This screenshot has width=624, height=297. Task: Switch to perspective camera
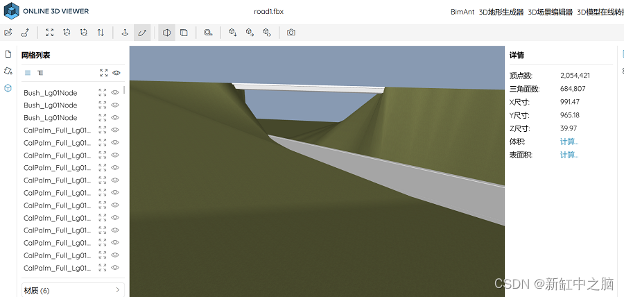click(166, 33)
